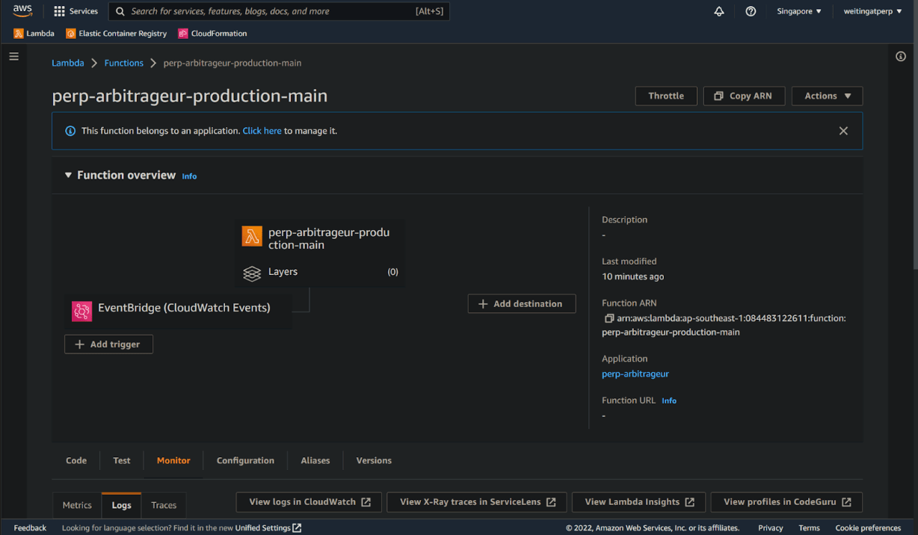Click the search magnifier icon
Viewport: 918px width, 535px height.
pos(120,11)
